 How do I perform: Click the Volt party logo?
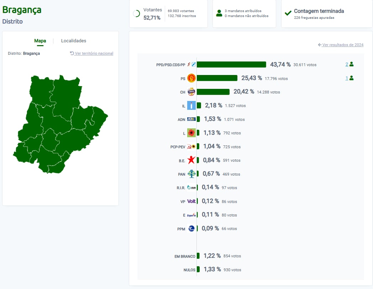pyautogui.click(x=191, y=201)
